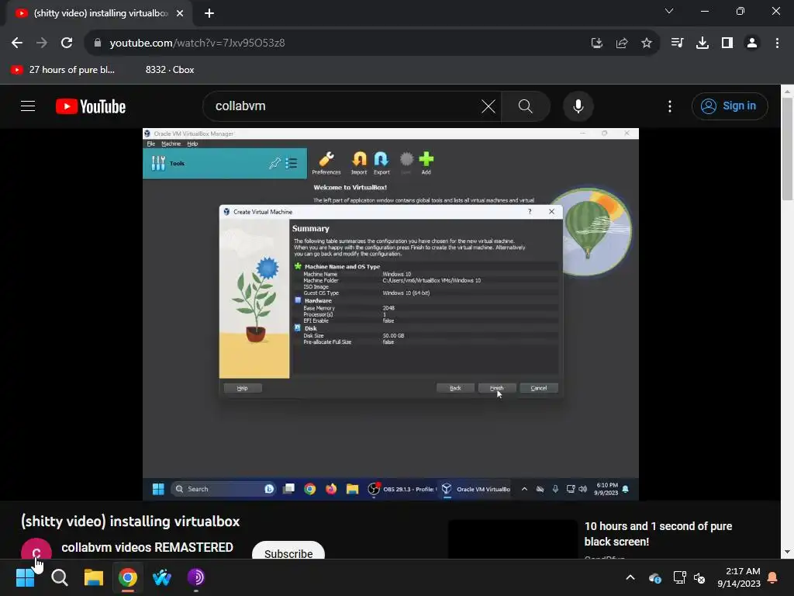
Task: Select Tools in VirtualBox sidebar
Action: coord(225,163)
